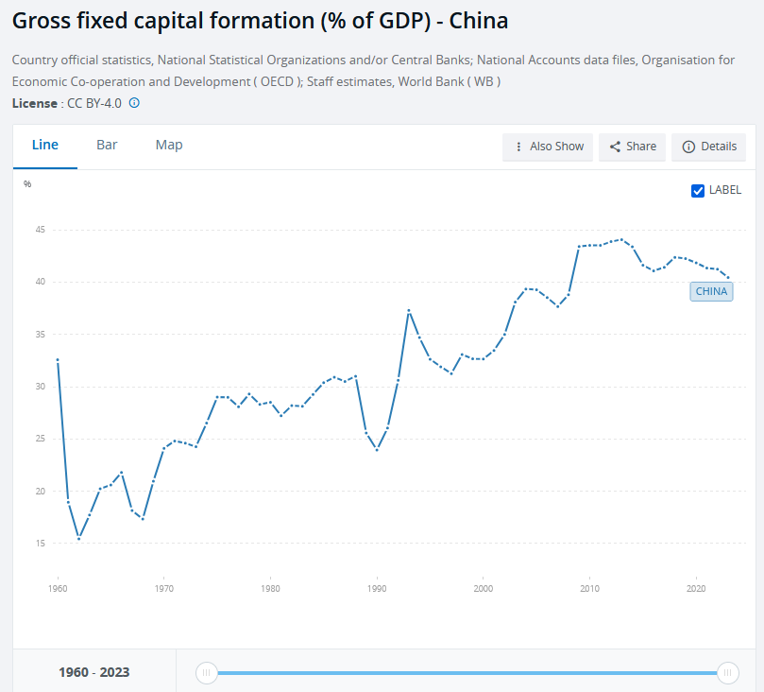Uncheck the LABEL checkbox

click(x=698, y=190)
